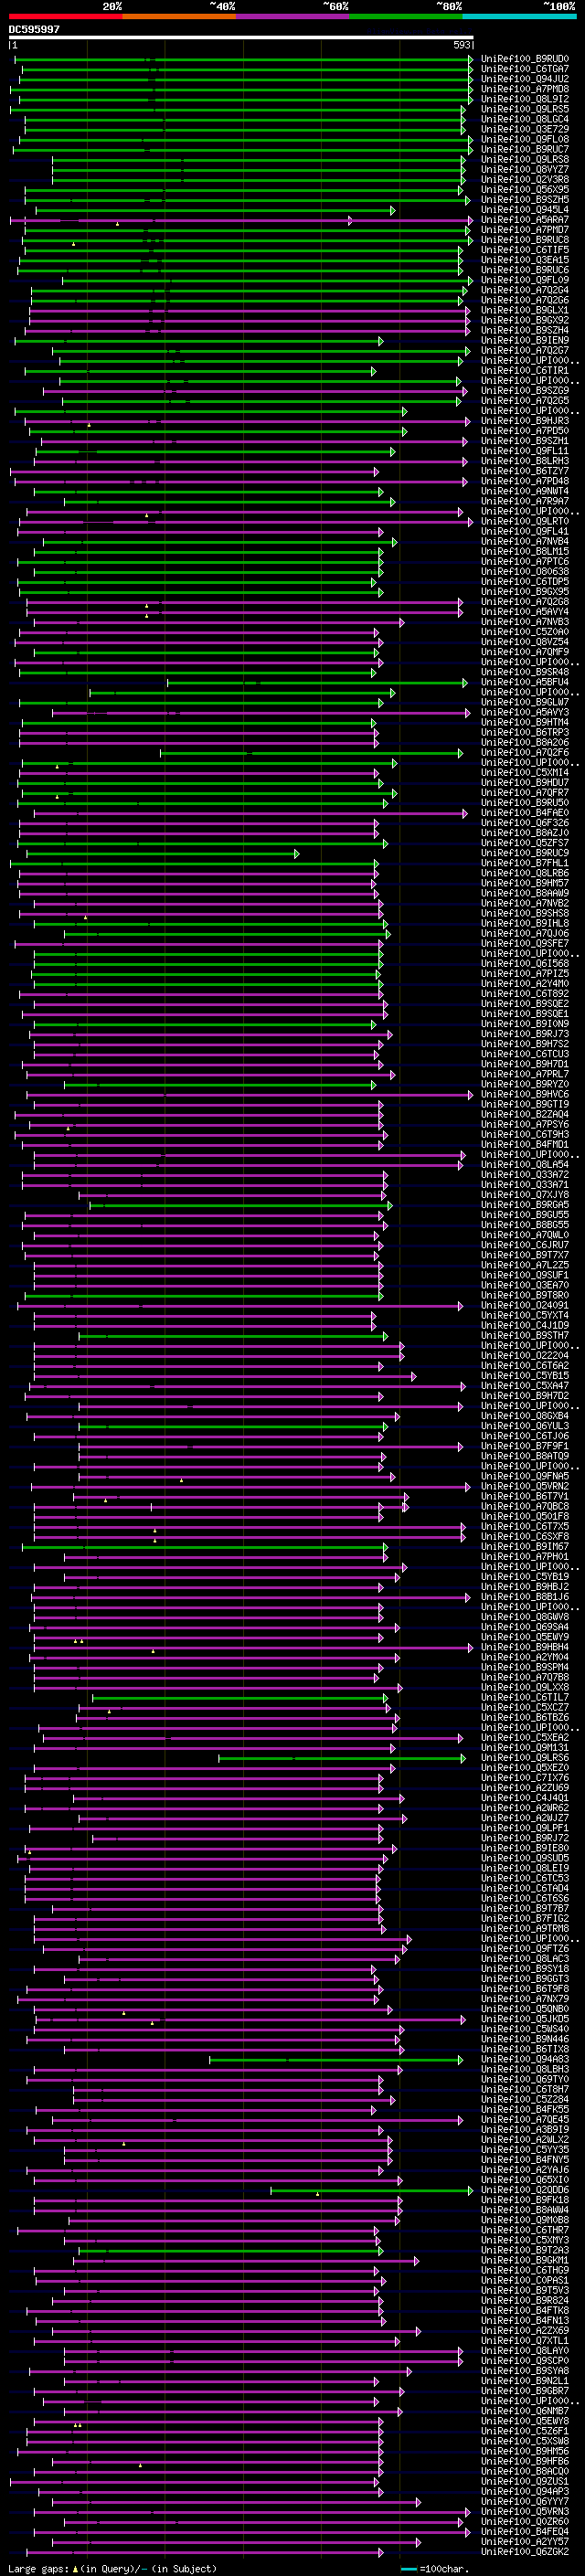Viewport: 585px width, 2576px height.
Task: Select hit label UniRef100_B6TZY7
Action: click(x=525, y=471)
